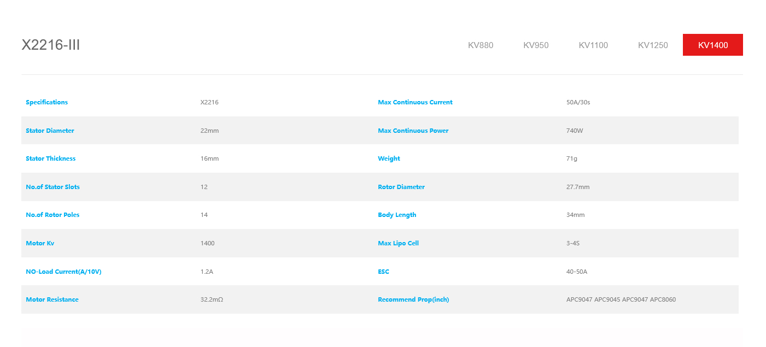Open the KV1100 specifications tab
The image size is (766, 347).
(x=593, y=45)
